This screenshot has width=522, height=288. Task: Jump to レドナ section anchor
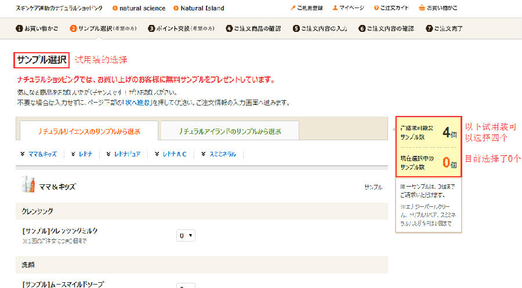coord(84,154)
